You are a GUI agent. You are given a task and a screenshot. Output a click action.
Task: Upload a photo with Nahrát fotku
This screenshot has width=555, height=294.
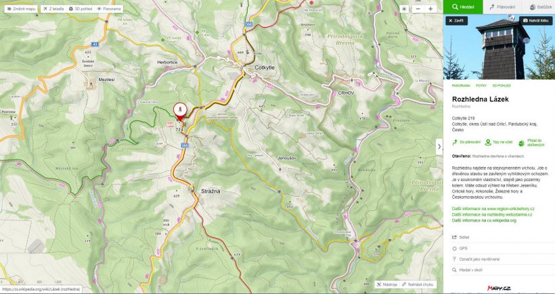click(x=535, y=20)
